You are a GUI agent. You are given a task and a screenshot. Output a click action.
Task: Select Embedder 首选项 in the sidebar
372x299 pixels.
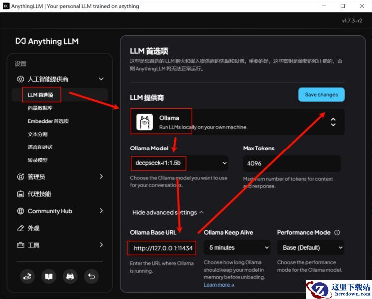[x=48, y=121]
